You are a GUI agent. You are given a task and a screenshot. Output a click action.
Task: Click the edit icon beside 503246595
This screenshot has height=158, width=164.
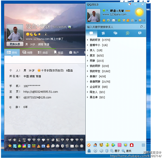[69, 27]
